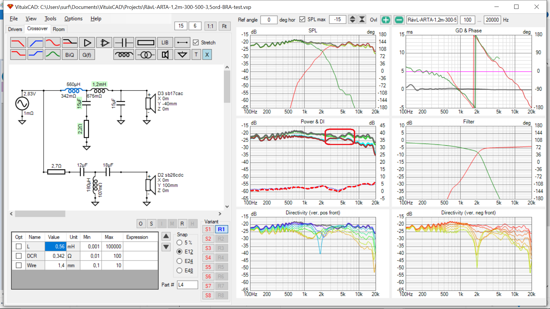
Task: Select variant S2 button
Action: coord(208,239)
